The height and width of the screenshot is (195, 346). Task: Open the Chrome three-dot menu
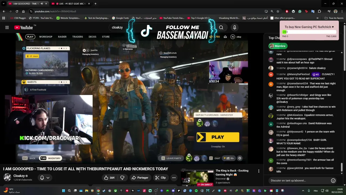pos(342,11)
